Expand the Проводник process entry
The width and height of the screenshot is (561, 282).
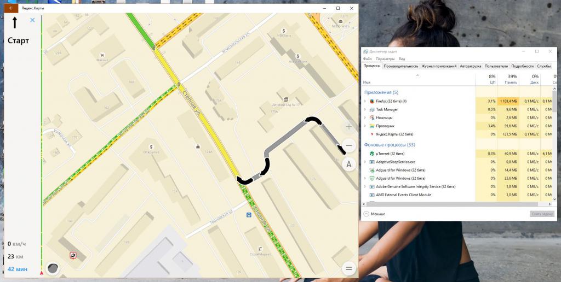tap(365, 126)
